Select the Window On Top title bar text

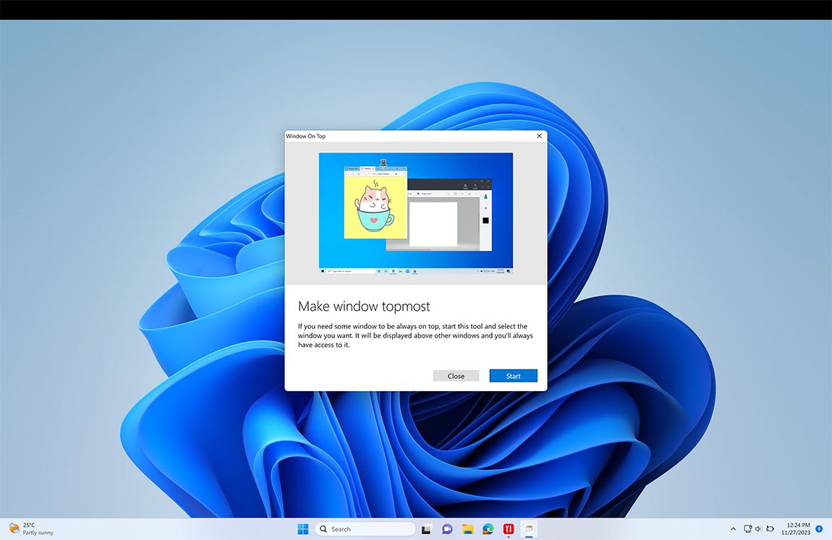pos(305,136)
